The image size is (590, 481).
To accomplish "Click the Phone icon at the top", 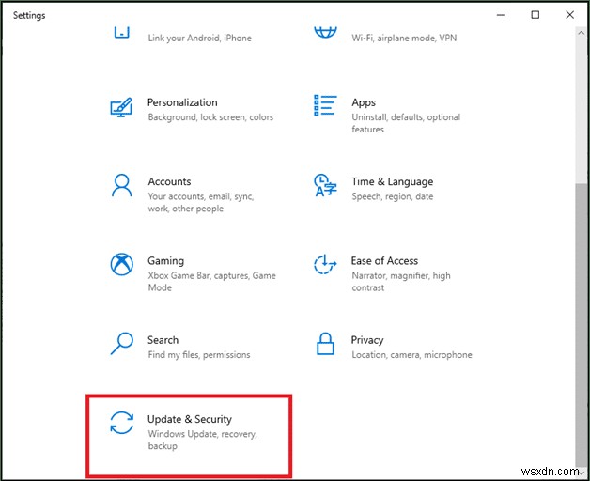I will tap(121, 33).
